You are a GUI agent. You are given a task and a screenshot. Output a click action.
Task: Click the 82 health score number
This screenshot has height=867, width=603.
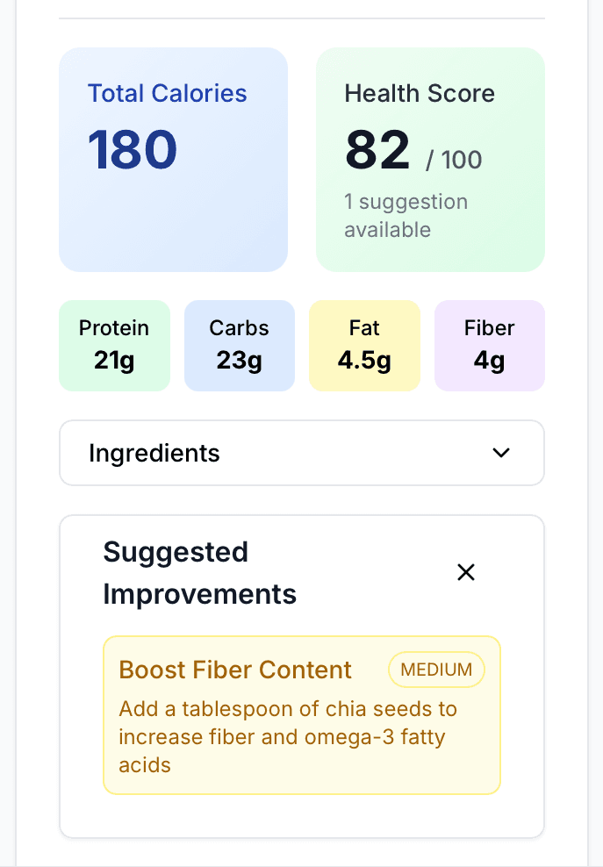(x=377, y=150)
